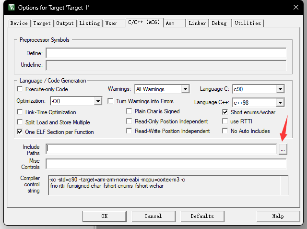
Task: Click the Keil uVision icon in title bar
Action: click(12, 8)
